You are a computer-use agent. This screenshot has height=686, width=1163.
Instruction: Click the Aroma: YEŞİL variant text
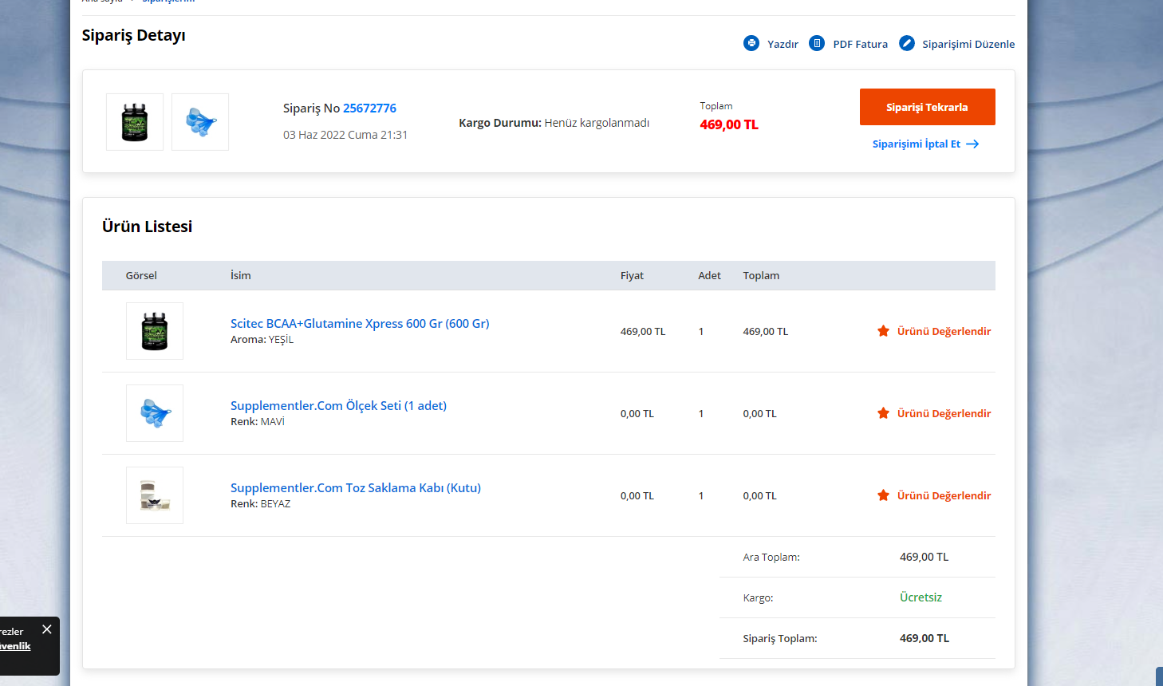tap(262, 340)
